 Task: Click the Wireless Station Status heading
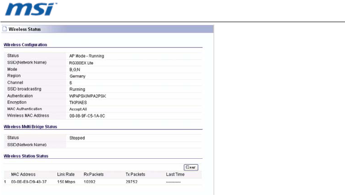tap(26, 156)
